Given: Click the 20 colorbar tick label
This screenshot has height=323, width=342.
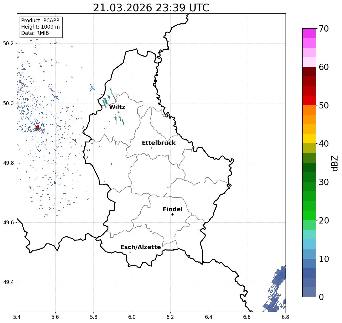Looking at the screenshot, I should tap(324, 220).
